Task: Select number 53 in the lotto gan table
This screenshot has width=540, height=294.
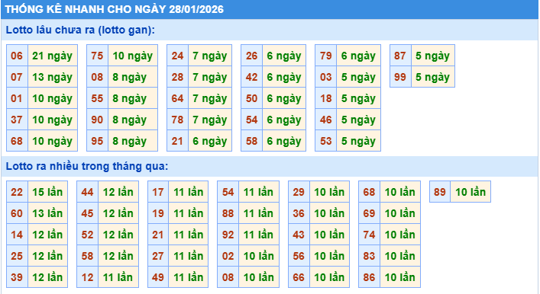Action: pos(326,141)
